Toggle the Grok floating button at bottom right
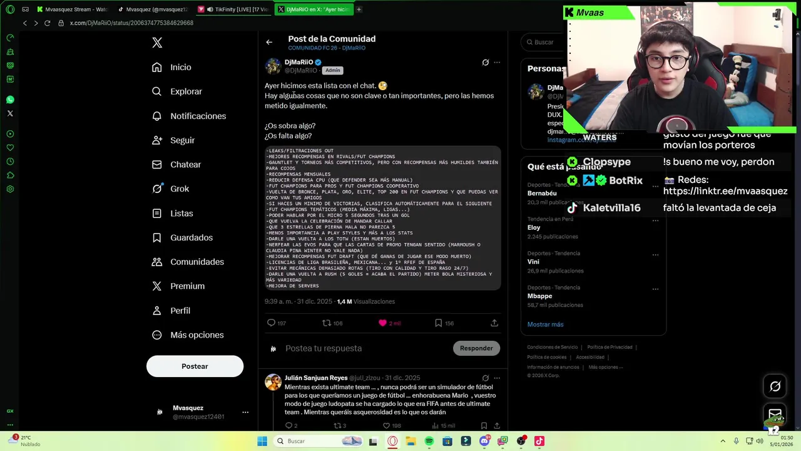This screenshot has height=451, width=801. click(x=775, y=386)
